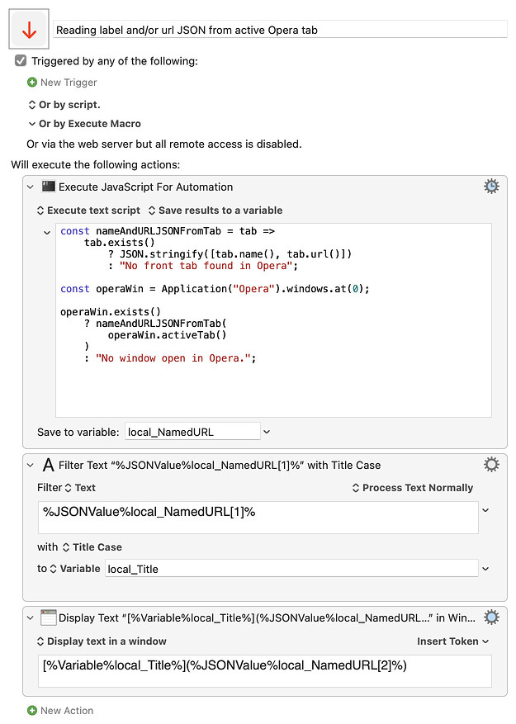Open the Insert Token menu
The image size is (516, 724).
pyautogui.click(x=453, y=641)
